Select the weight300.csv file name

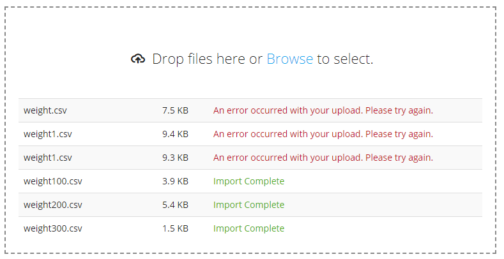[x=53, y=228]
